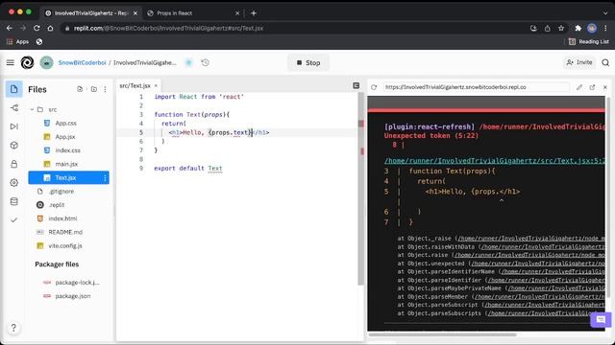Open .replit file
This screenshot has width=615, height=345.
(x=57, y=205)
